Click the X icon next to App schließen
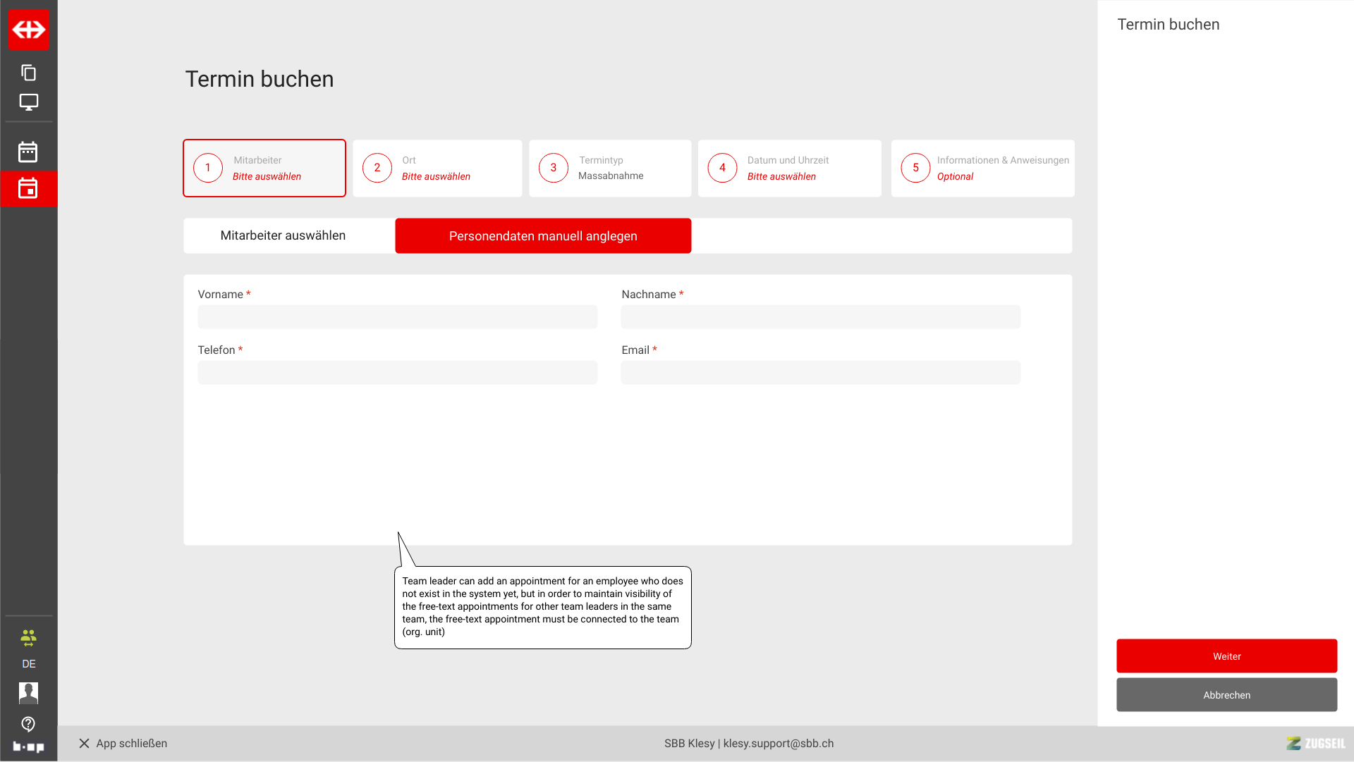1354x762 pixels. 84,744
